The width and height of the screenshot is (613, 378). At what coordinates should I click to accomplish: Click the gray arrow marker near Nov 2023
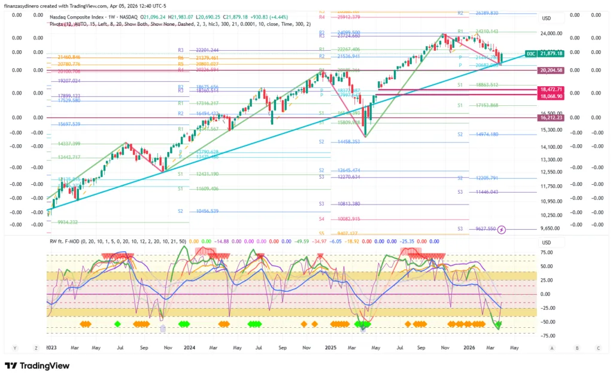click(162, 328)
